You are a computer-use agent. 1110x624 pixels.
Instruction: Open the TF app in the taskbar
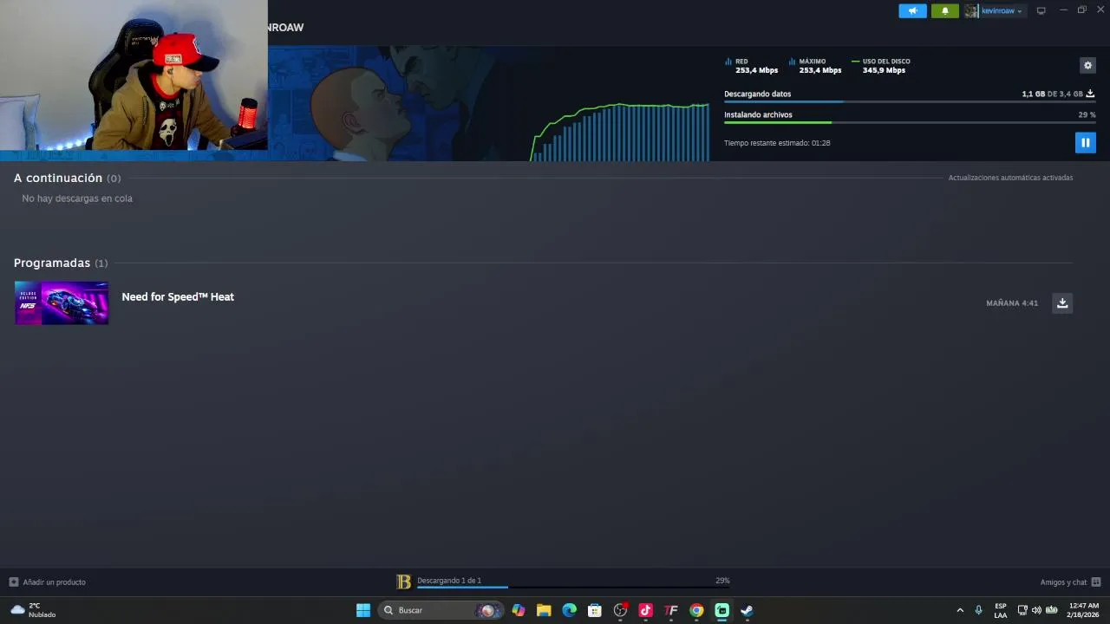(x=671, y=610)
